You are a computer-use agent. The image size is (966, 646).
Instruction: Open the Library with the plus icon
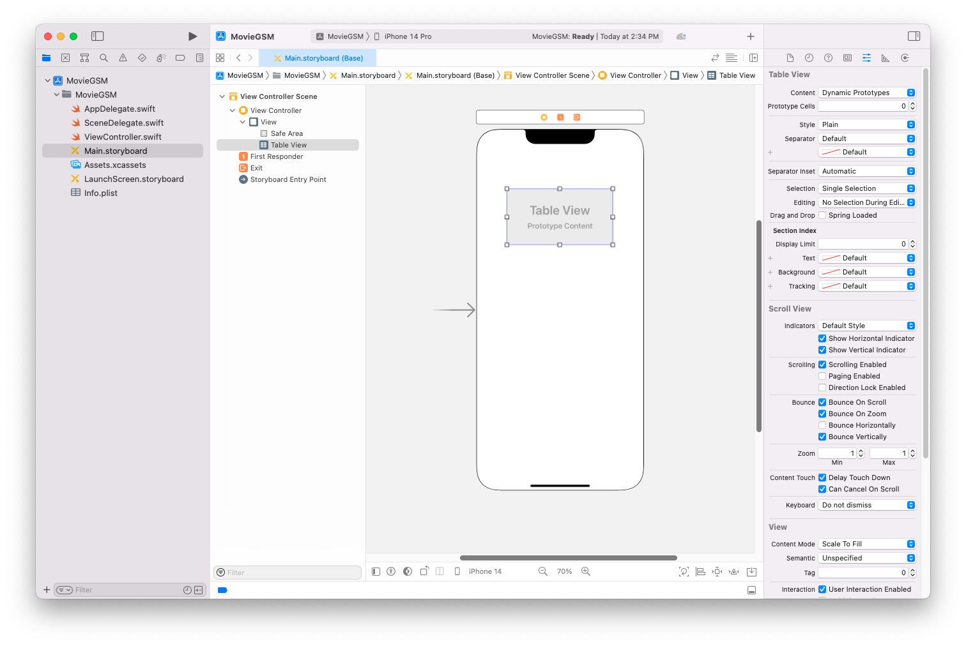[751, 36]
